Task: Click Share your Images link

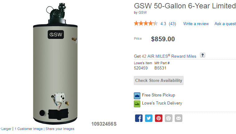Action: click(x=60, y=129)
